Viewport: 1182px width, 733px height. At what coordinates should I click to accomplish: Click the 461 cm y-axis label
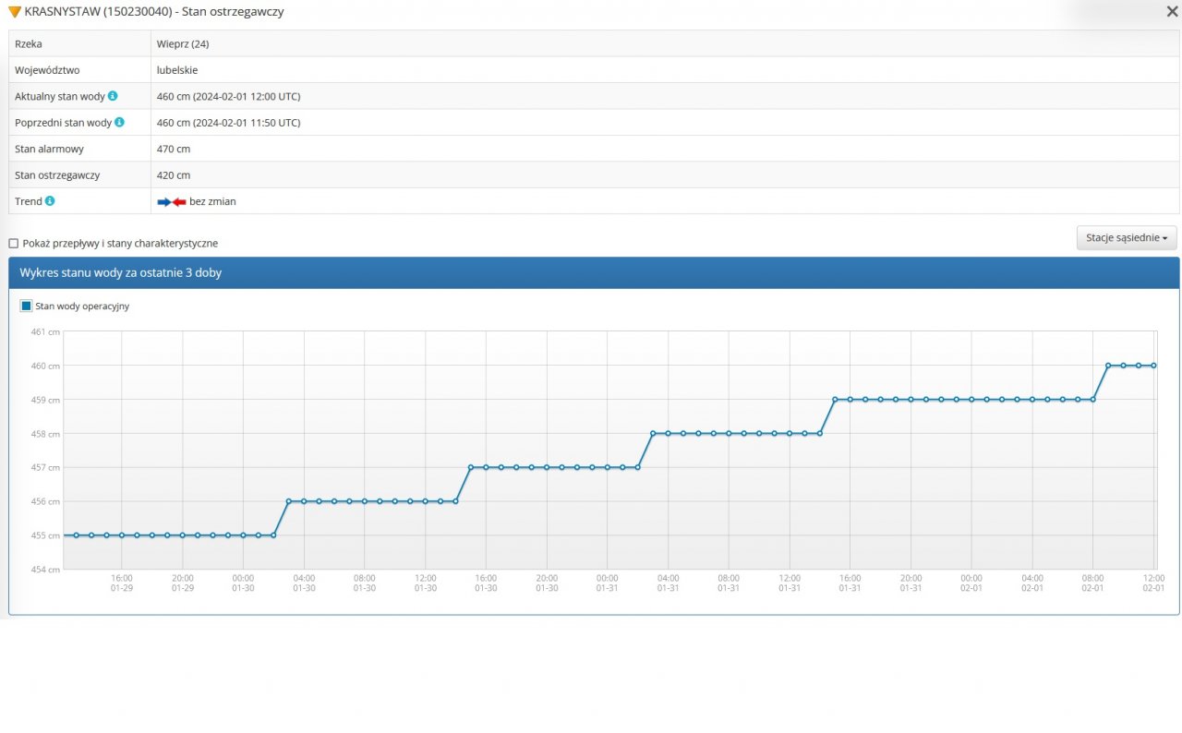pos(45,331)
